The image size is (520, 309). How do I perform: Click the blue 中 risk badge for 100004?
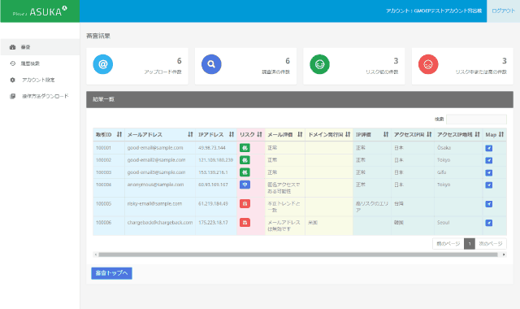[x=245, y=185]
